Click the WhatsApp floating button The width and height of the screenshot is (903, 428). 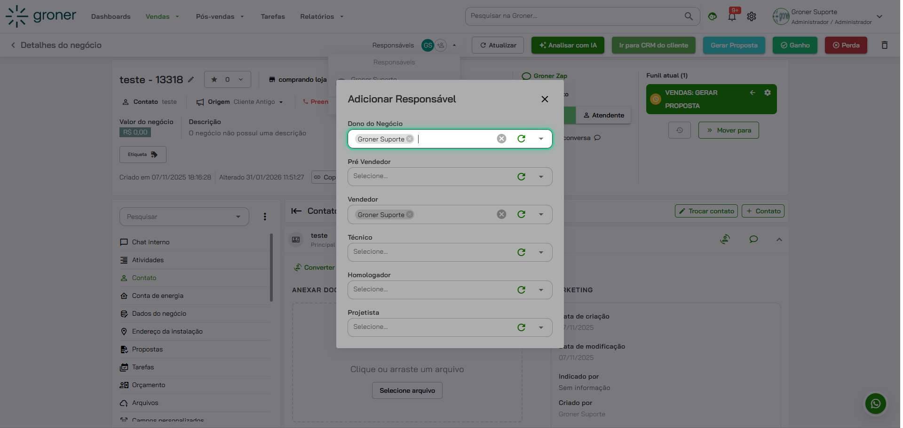tap(875, 403)
